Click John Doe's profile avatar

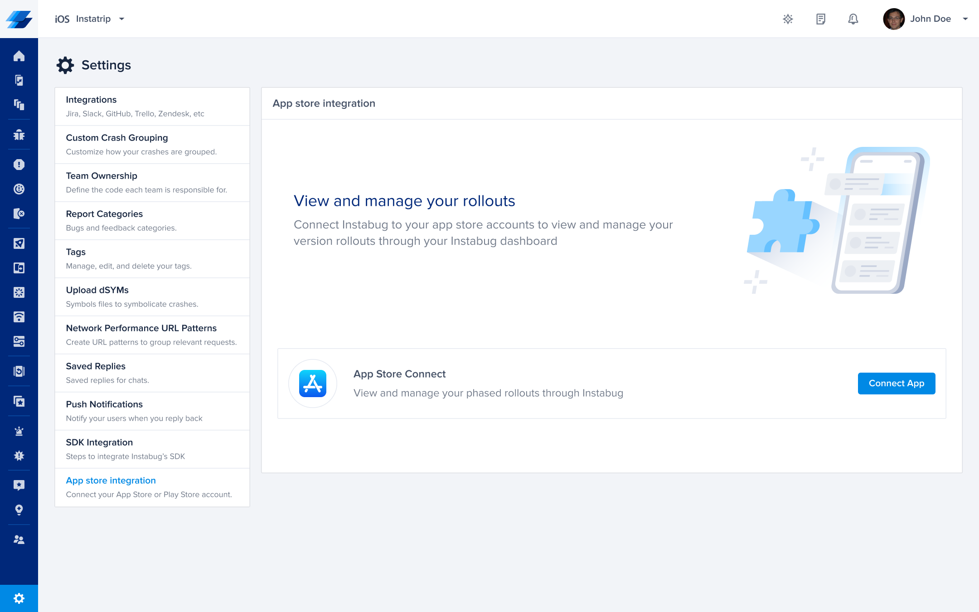click(x=893, y=19)
